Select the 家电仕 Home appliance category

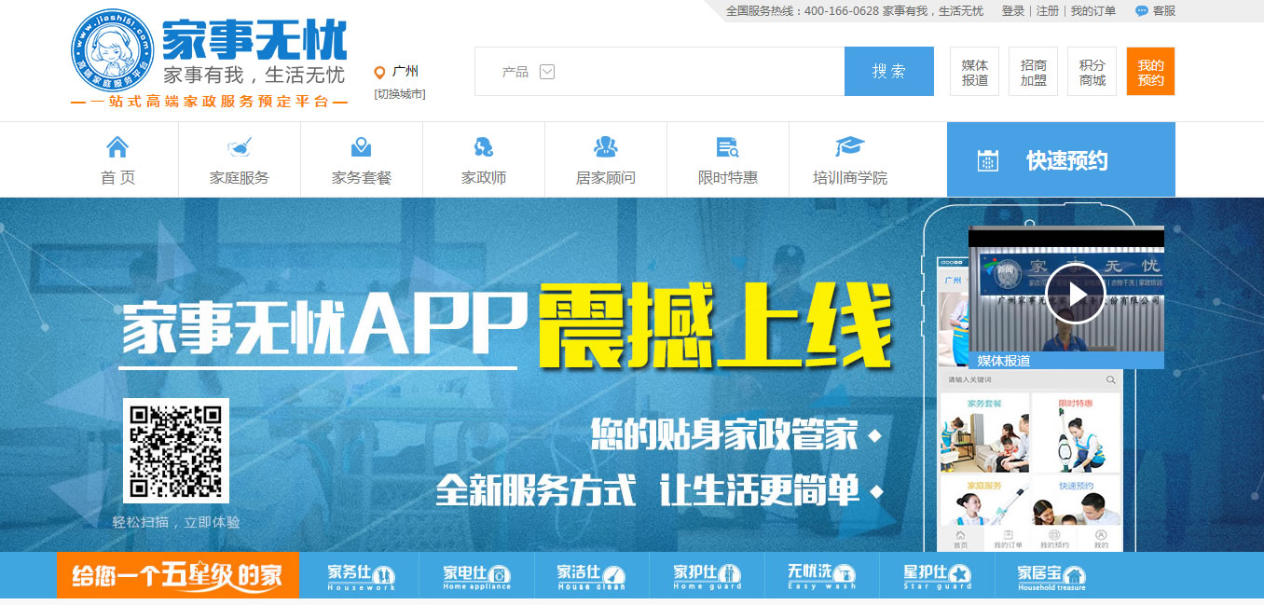477,576
